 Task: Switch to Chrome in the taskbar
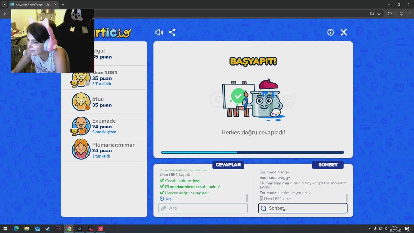[69, 229]
